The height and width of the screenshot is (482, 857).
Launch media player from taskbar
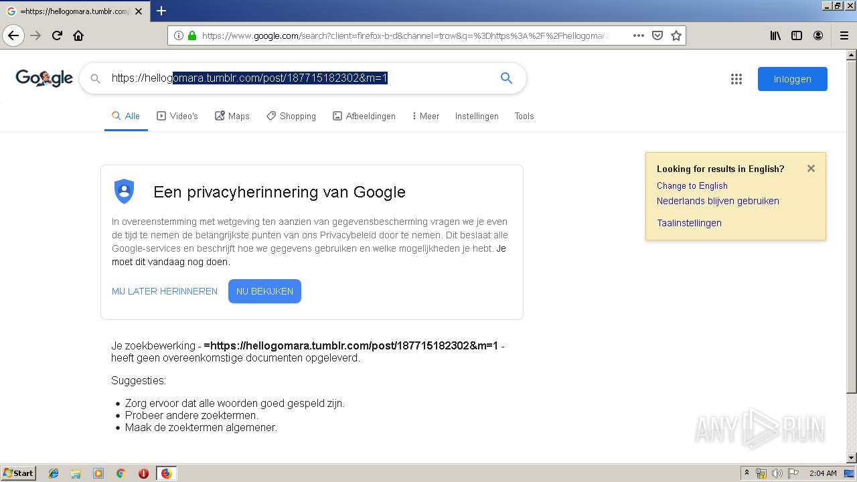tap(98, 473)
